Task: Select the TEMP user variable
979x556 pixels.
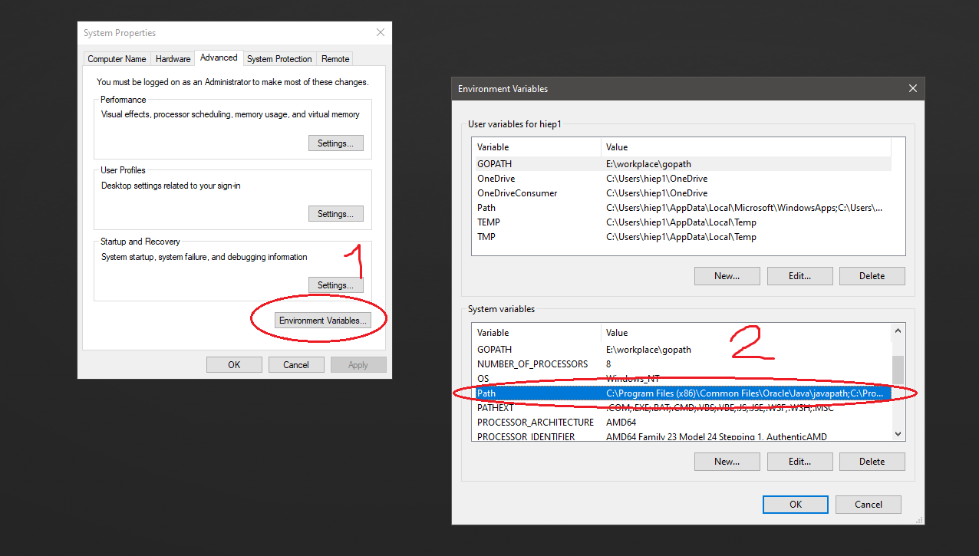Action: pyautogui.click(x=682, y=222)
